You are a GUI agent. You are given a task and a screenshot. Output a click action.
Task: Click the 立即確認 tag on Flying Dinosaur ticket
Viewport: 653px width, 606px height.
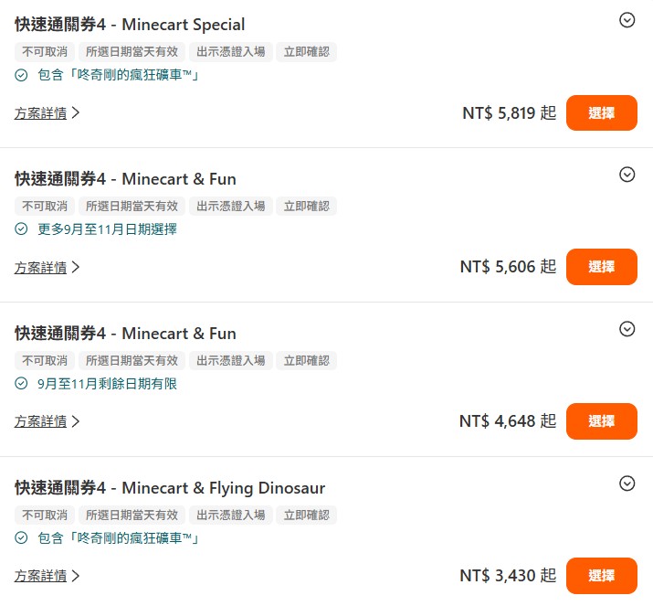pyautogui.click(x=306, y=516)
